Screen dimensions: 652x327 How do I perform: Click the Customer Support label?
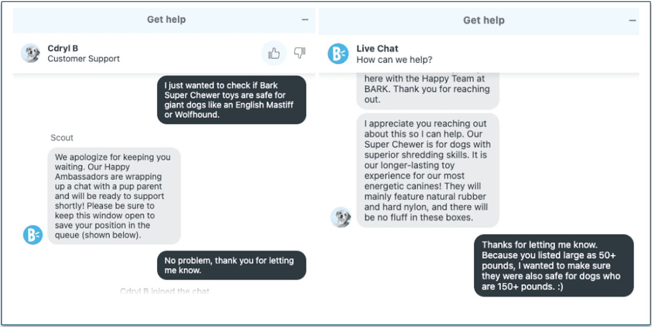pyautogui.click(x=83, y=59)
